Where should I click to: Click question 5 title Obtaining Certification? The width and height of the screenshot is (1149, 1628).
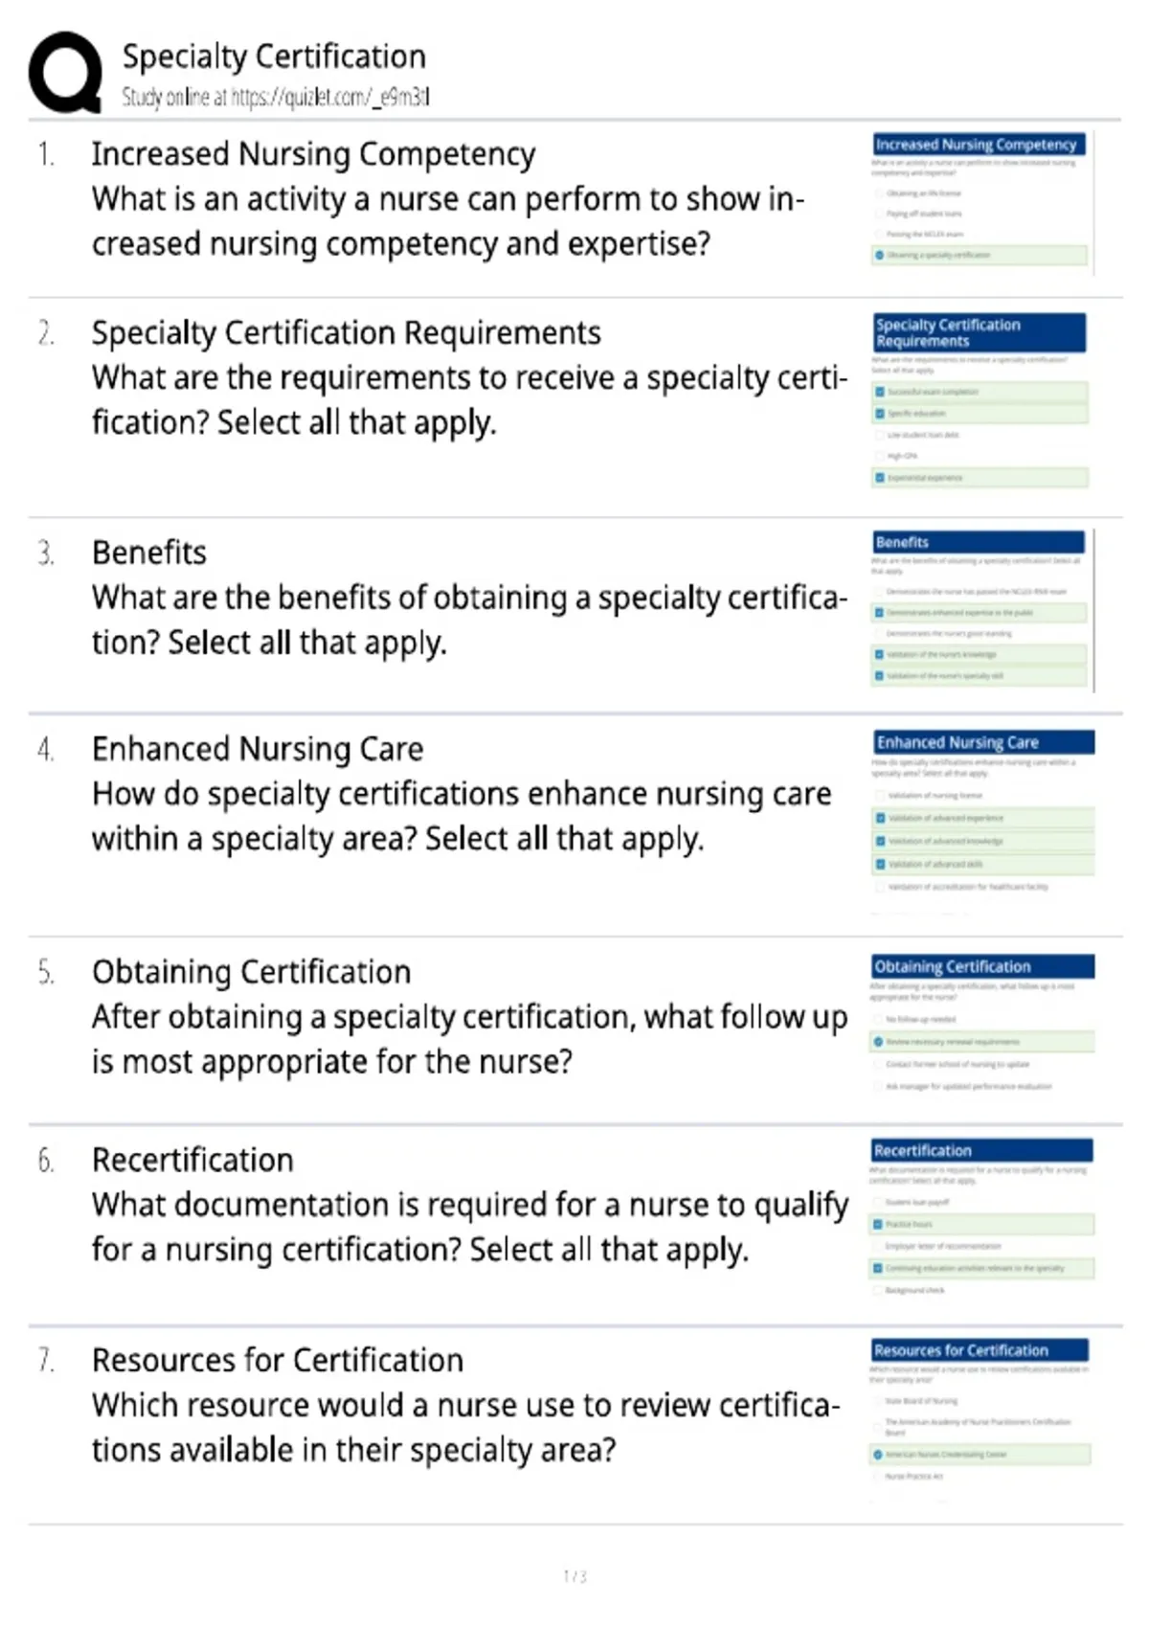(252, 972)
